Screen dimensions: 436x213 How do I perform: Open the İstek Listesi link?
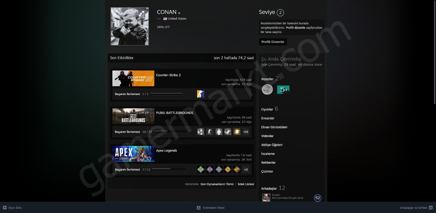[246, 184]
